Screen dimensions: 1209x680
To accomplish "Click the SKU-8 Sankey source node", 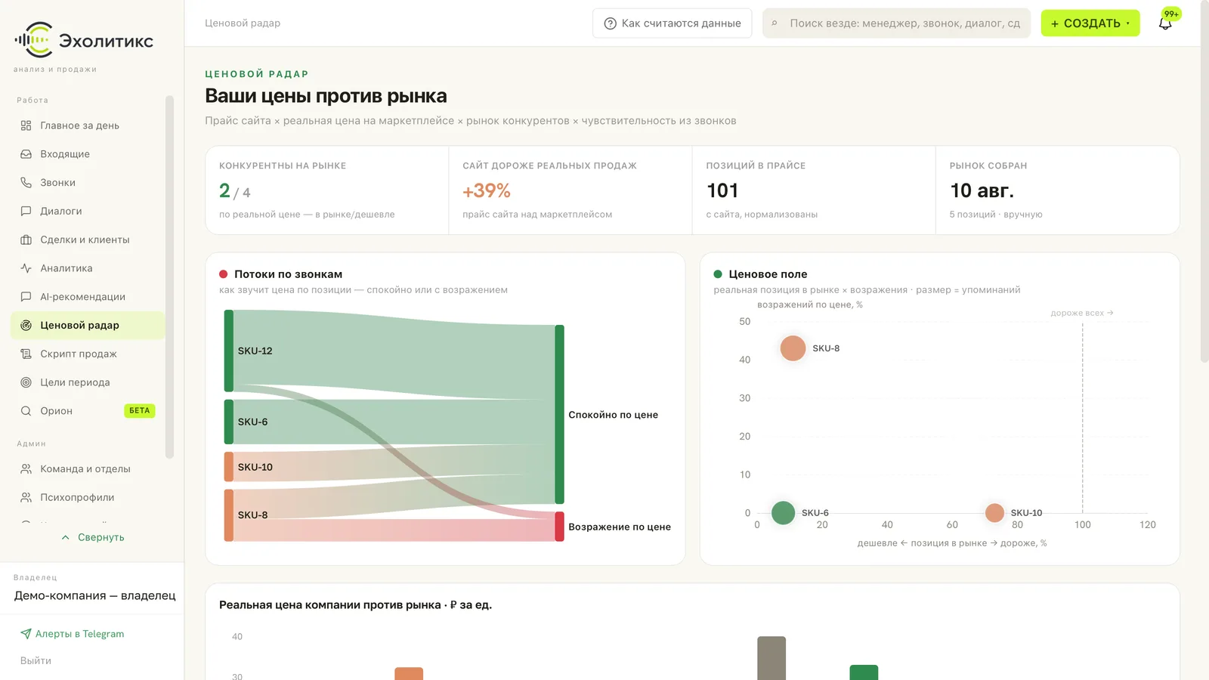I will [229, 515].
